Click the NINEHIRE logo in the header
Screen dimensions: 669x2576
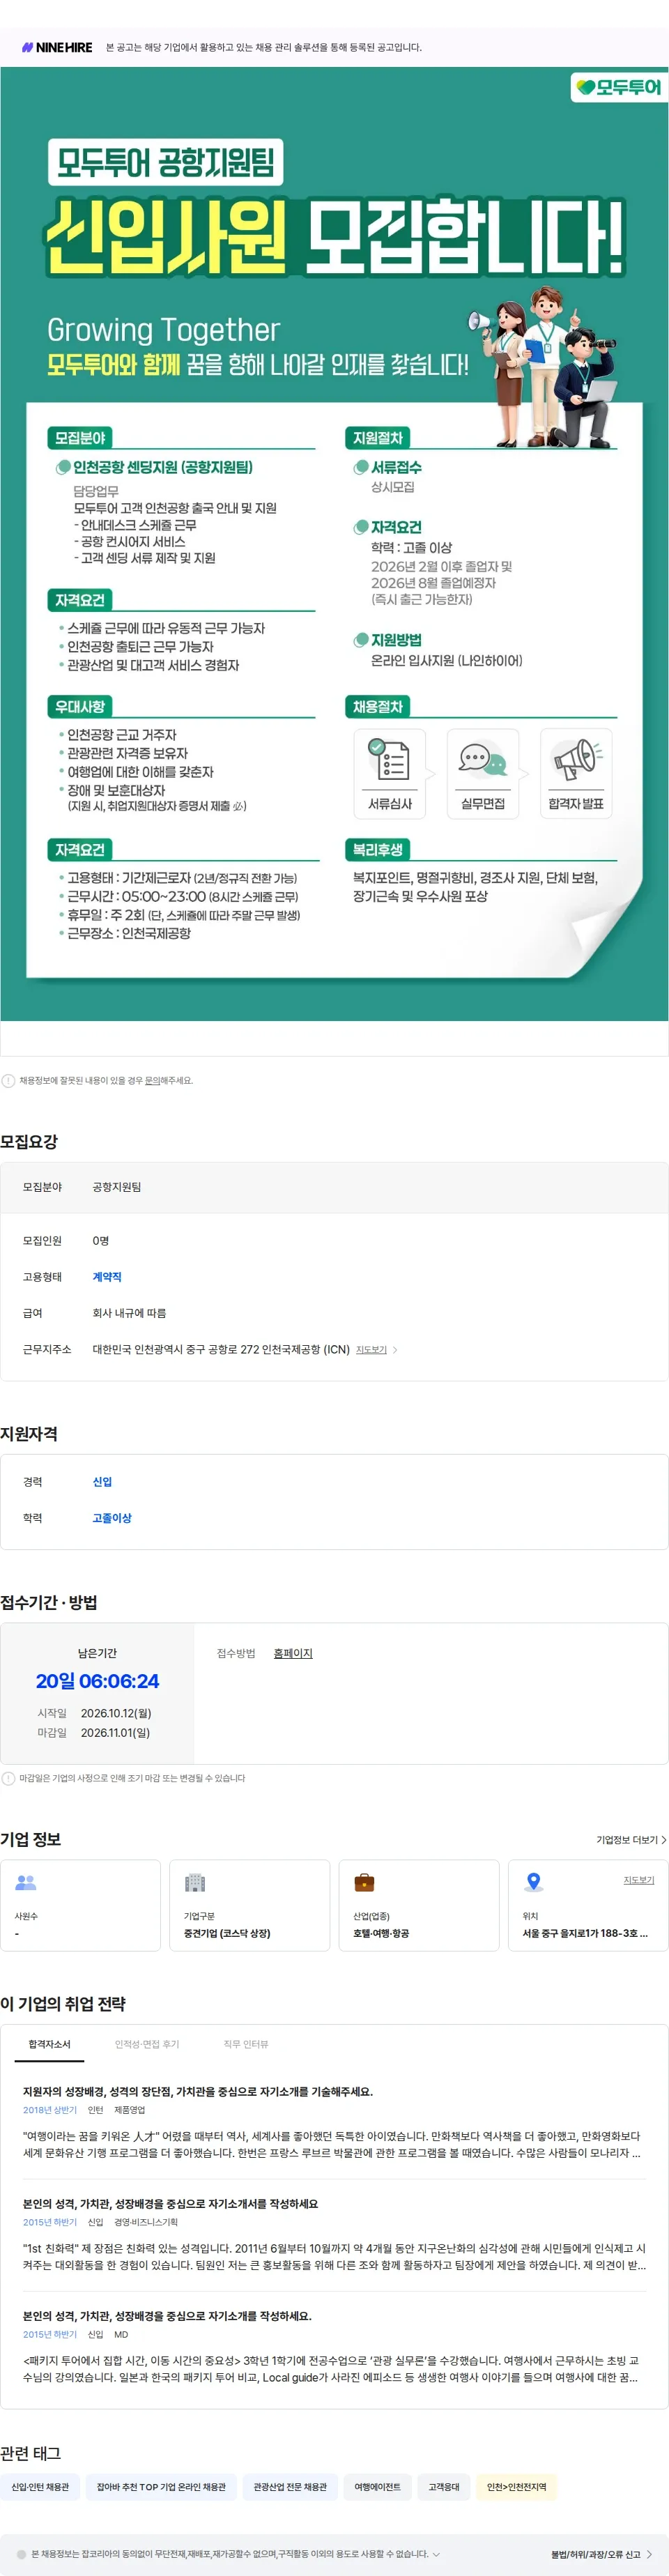pos(57,47)
